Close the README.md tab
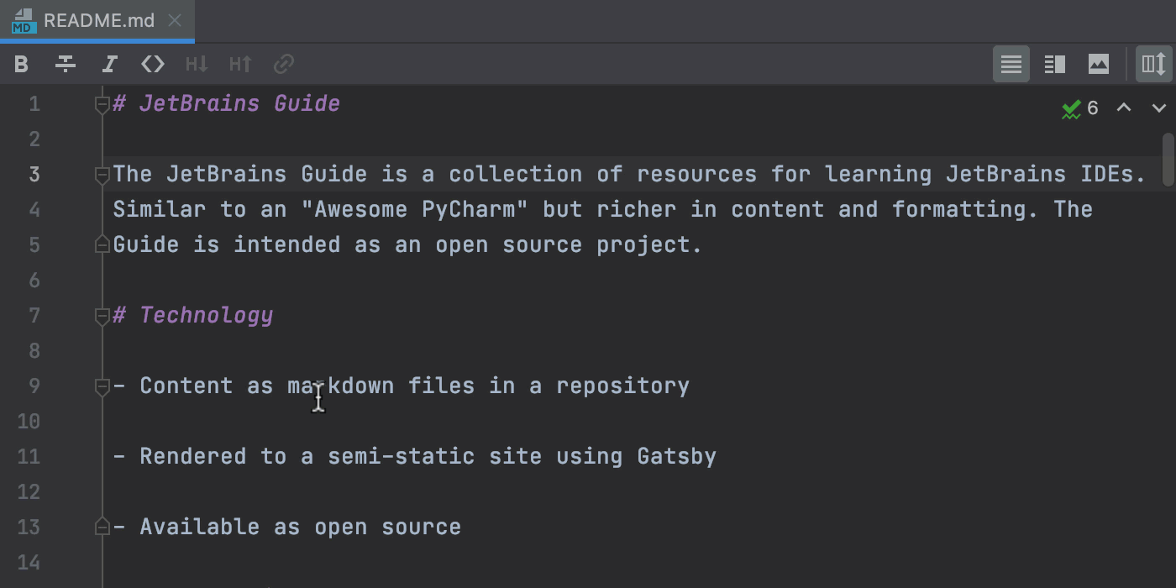This screenshot has width=1176, height=588. click(x=174, y=21)
